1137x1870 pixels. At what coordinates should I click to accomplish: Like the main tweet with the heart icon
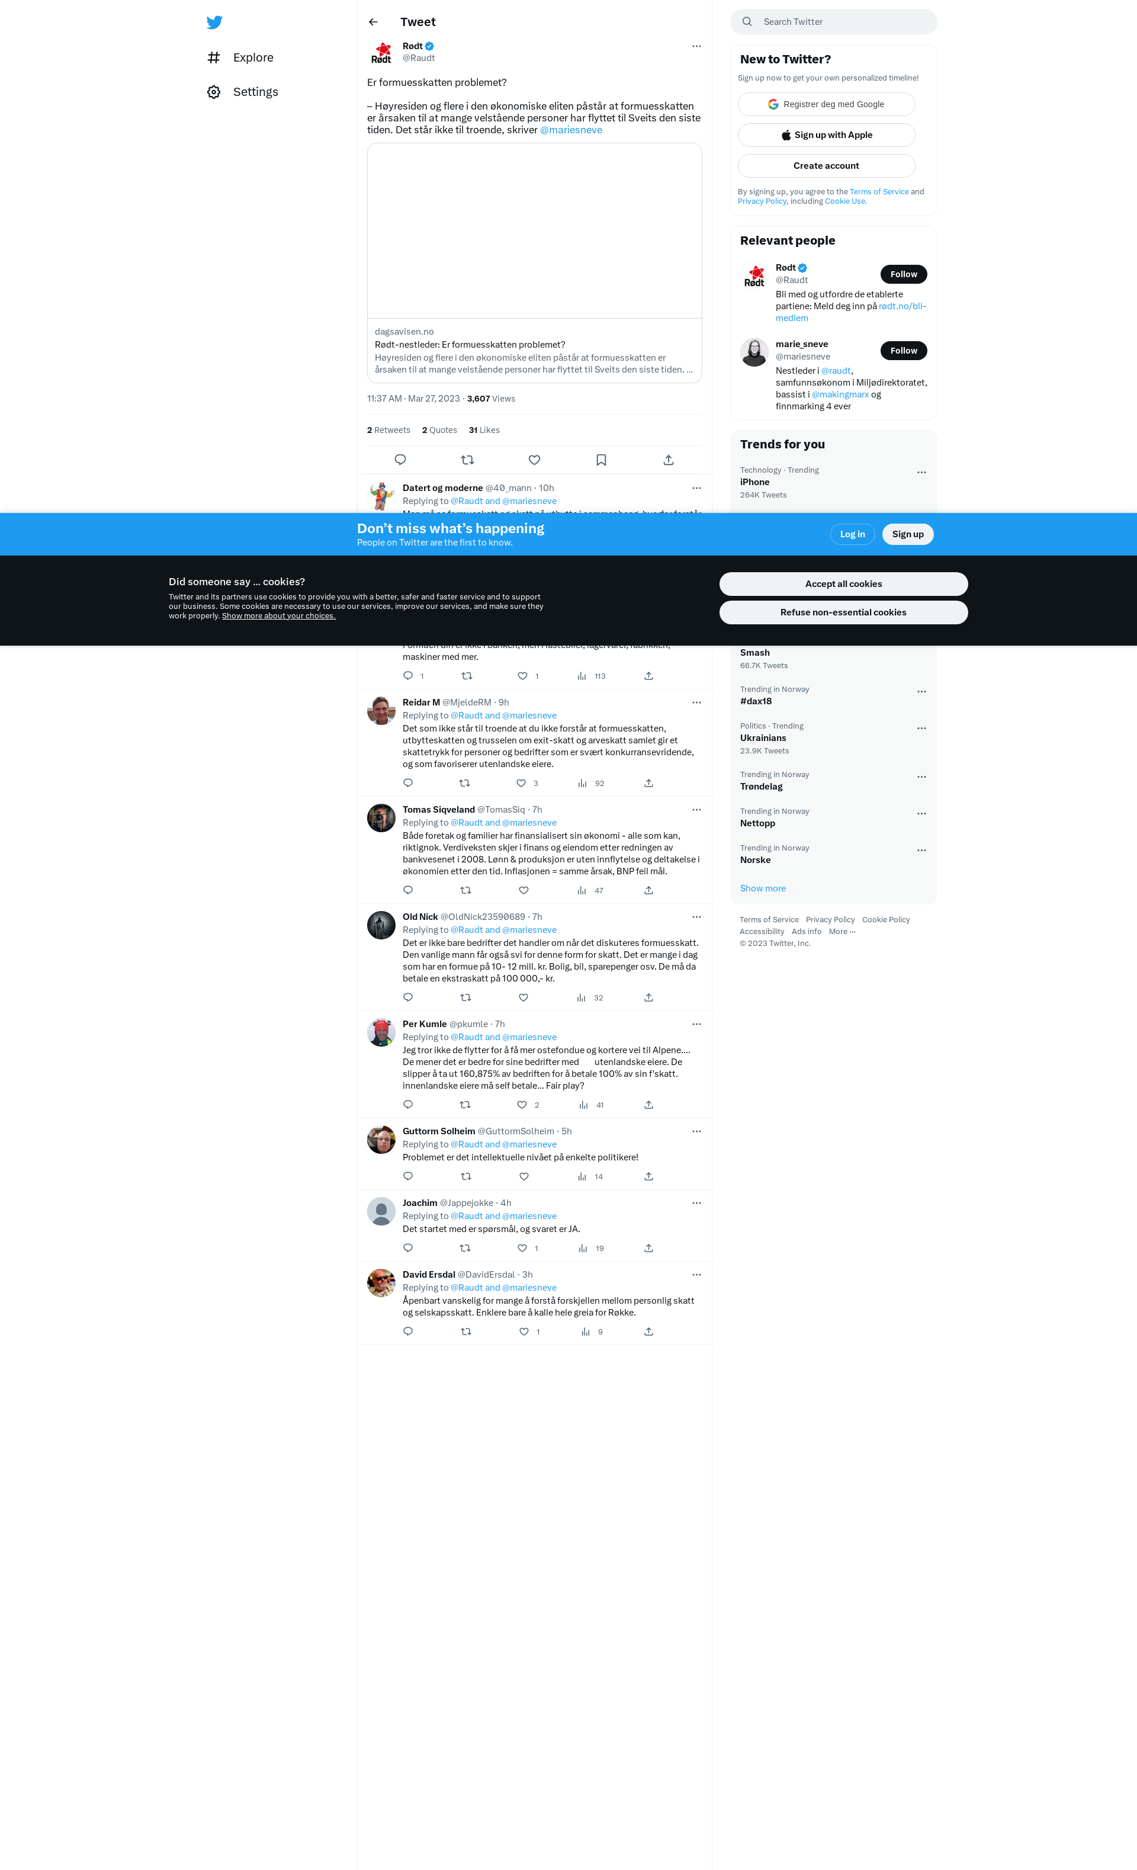click(x=534, y=460)
